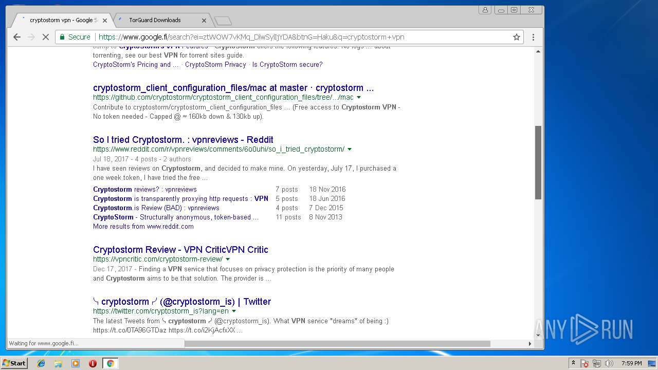The width and height of the screenshot is (658, 370).
Task: Close the TorGuard Downloads tab
Action: pyautogui.click(x=204, y=21)
